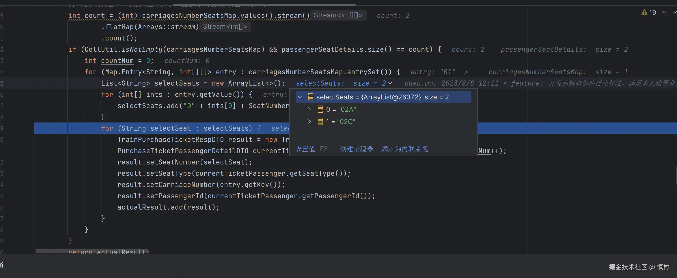Click the 创建呈现器 link

tap(356, 149)
